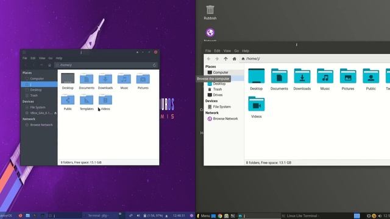Open the Go menu in the Linux Lite file manager
The height and width of the screenshot is (219, 390).
pyautogui.click(x=236, y=51)
